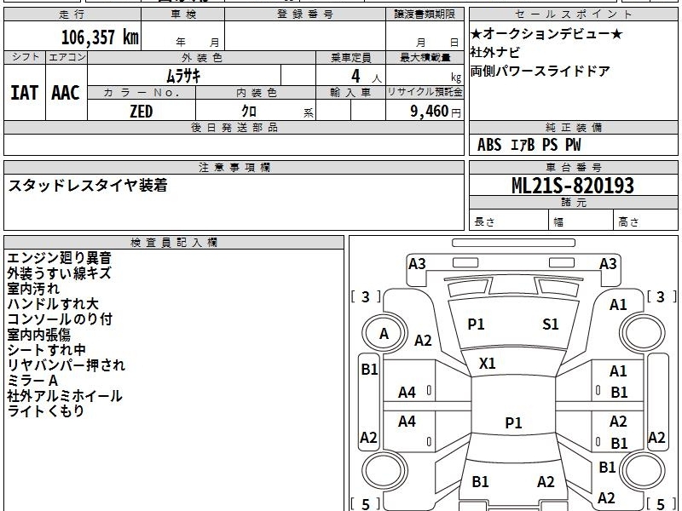Click the seating capacity value 4
This screenshot has height=511, width=682.
pyautogui.click(x=355, y=77)
